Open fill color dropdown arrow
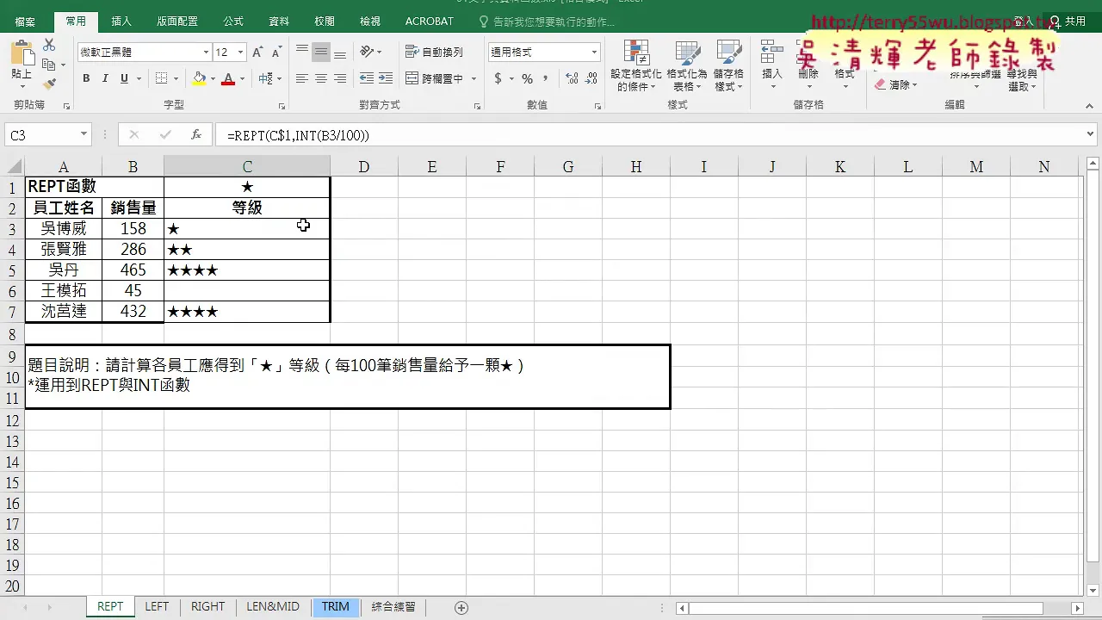The height and width of the screenshot is (620, 1102). pyautogui.click(x=213, y=79)
